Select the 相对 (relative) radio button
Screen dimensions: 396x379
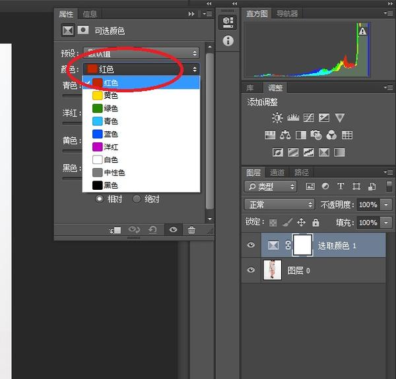coord(100,199)
